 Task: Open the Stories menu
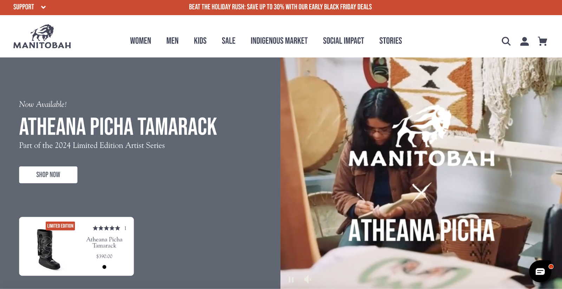point(391,41)
